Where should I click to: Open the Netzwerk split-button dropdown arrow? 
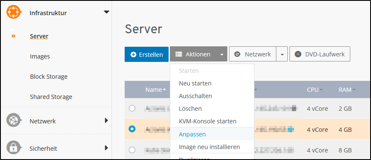point(282,54)
